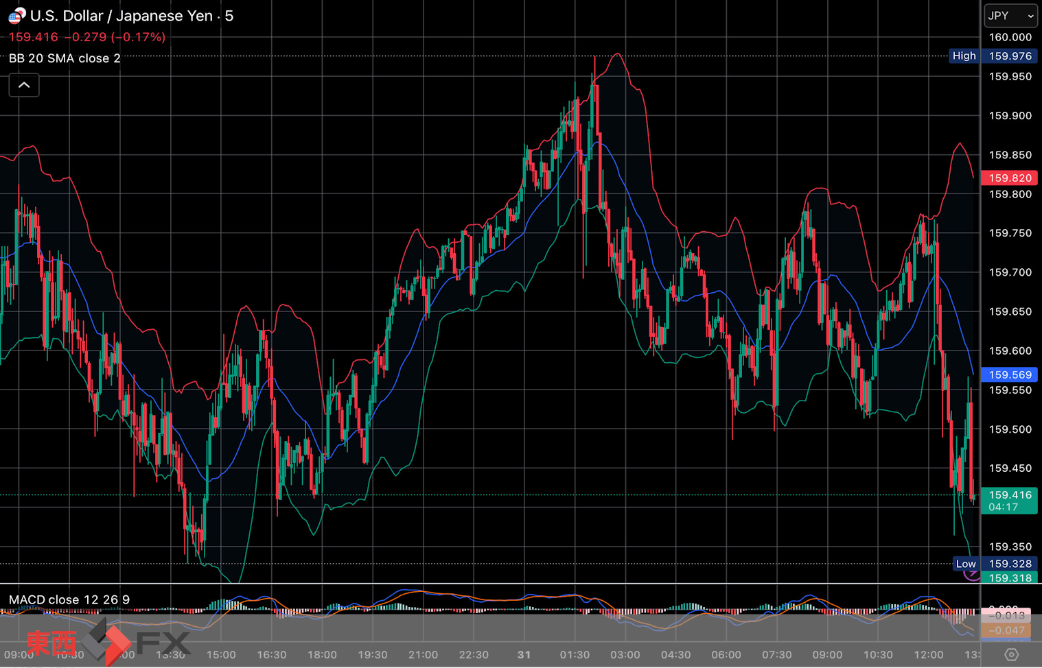Click the Low price marker label

click(965, 564)
